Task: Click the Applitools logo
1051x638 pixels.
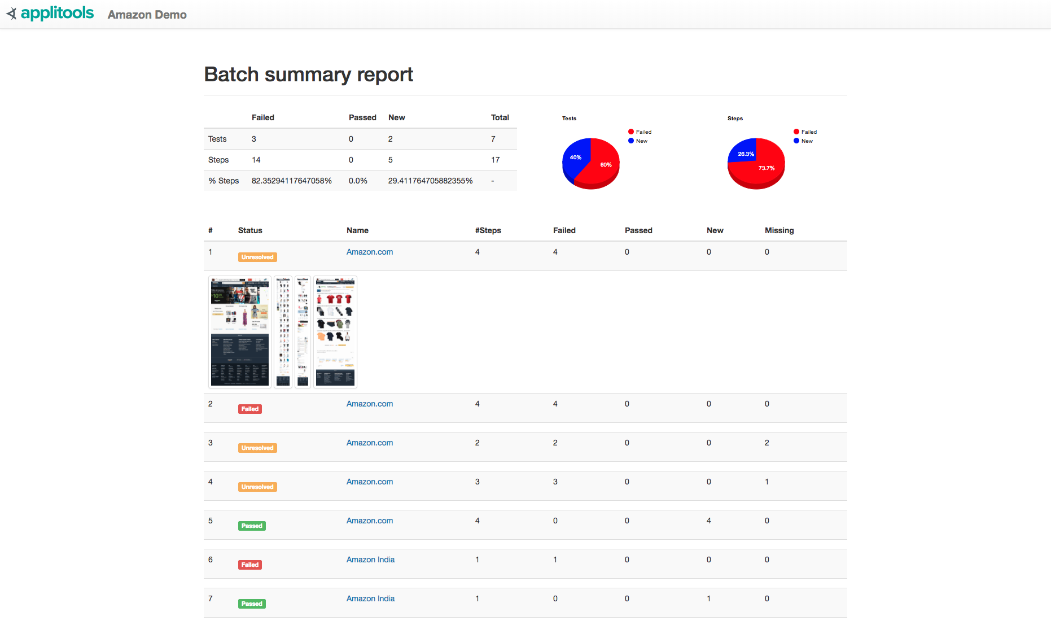Action: pos(50,13)
